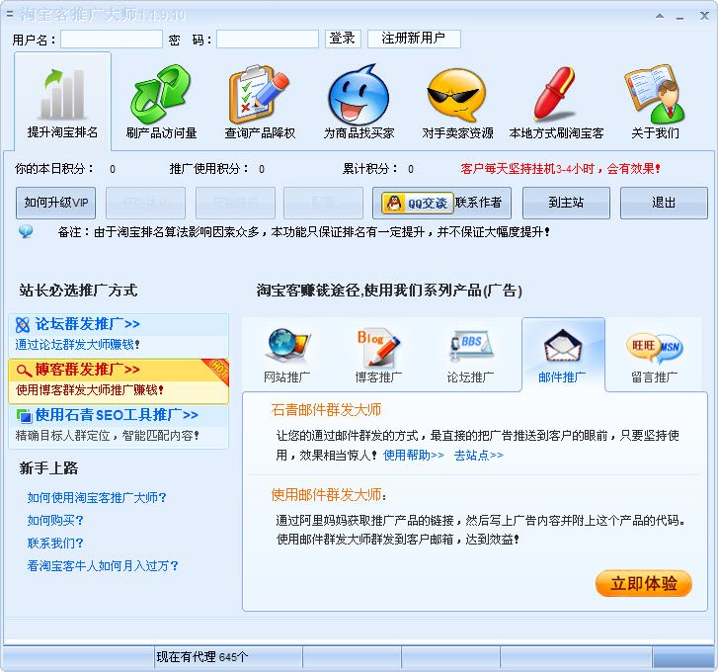Click the status bar text 现在有代理 645个

click(202, 657)
